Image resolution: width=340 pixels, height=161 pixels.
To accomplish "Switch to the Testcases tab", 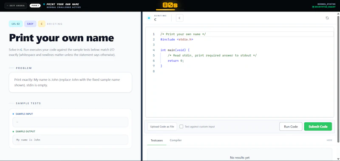I will (156, 140).
